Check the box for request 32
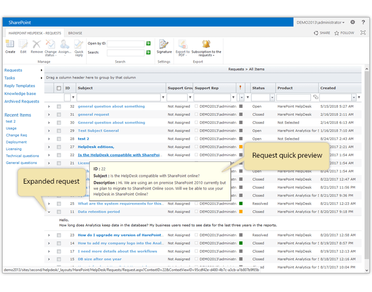 pos(59,107)
